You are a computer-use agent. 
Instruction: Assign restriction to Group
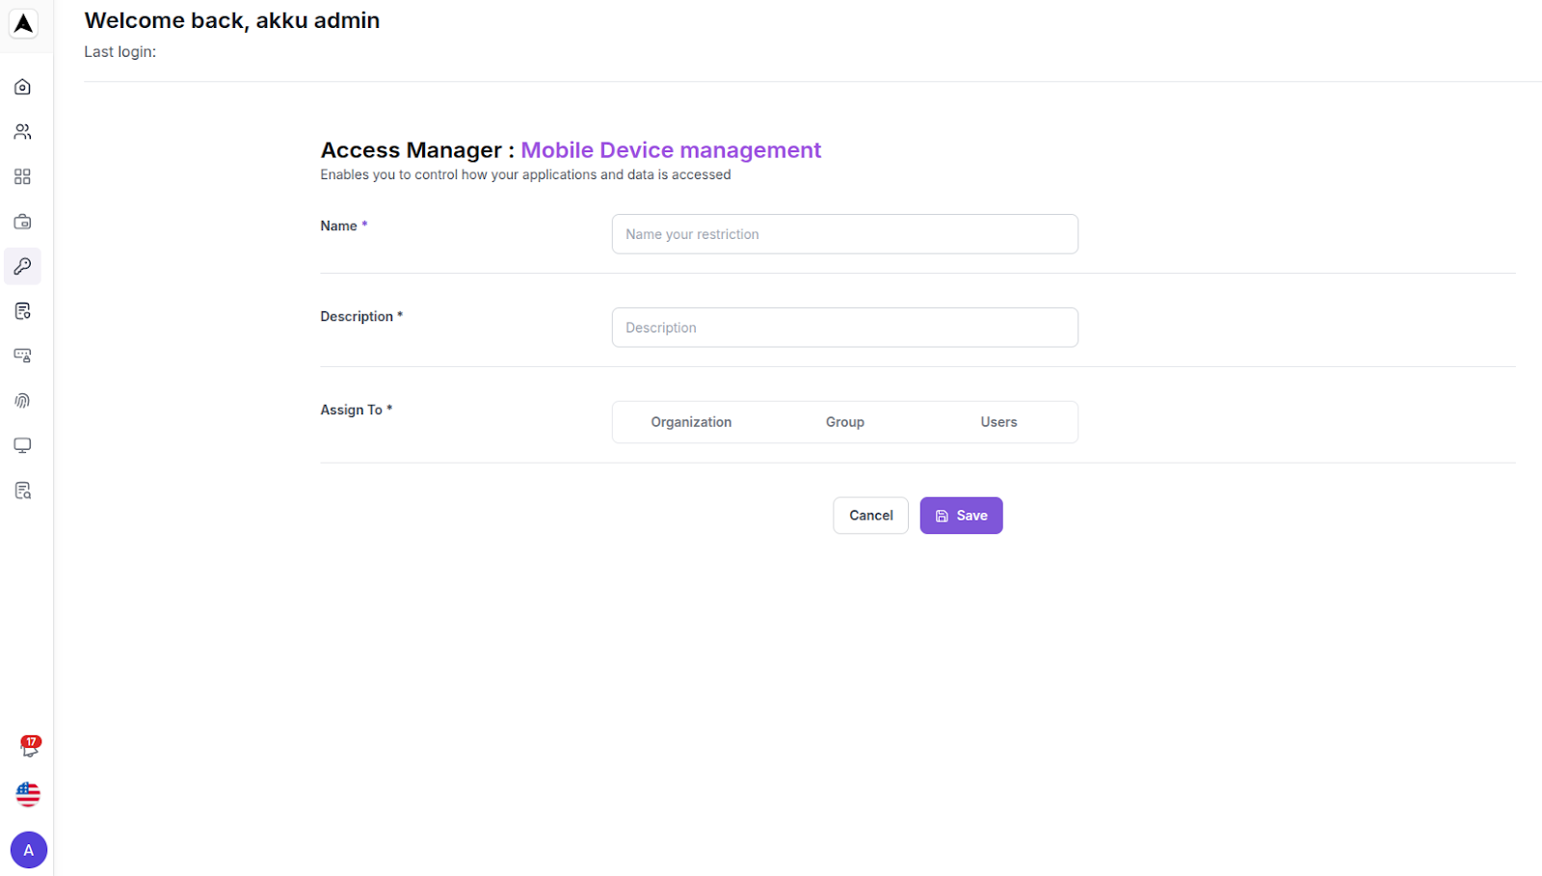[x=844, y=421]
